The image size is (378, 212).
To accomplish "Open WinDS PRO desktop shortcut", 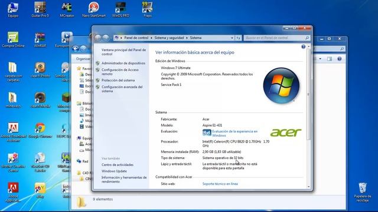I will point(120,10).
